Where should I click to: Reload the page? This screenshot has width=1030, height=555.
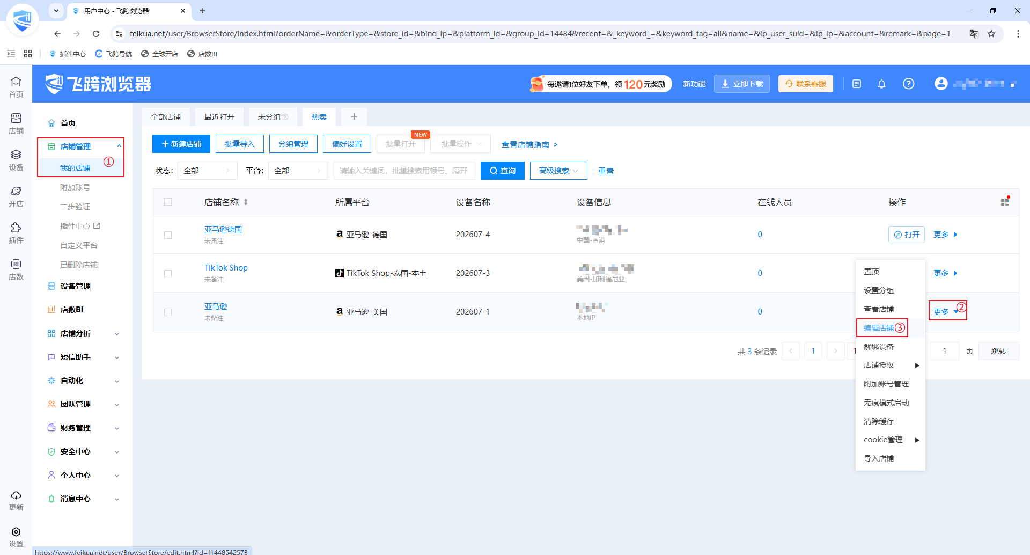96,34
